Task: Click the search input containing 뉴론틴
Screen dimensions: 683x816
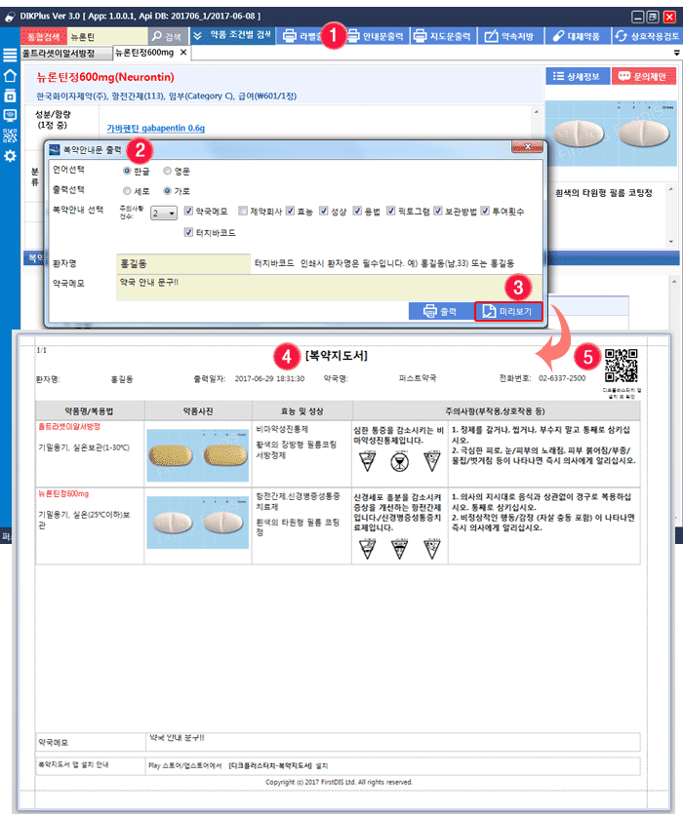Action: point(107,36)
